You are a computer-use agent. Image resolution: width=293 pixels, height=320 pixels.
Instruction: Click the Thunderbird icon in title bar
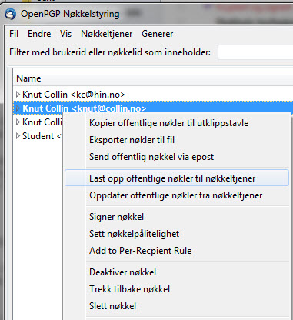click(x=10, y=14)
